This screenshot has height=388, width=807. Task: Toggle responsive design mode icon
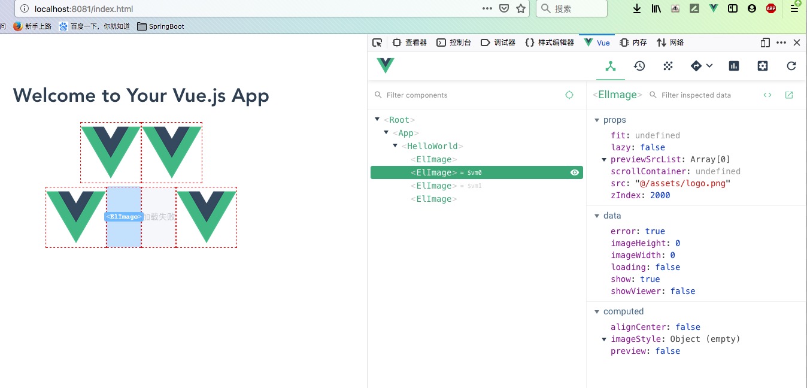[x=765, y=43]
